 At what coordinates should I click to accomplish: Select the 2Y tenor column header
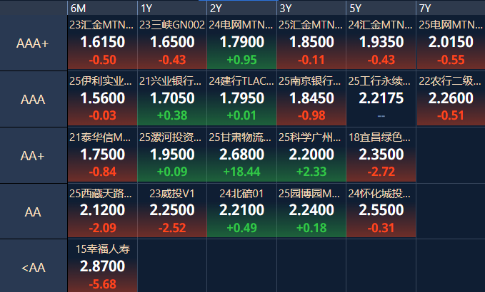click(241, 8)
